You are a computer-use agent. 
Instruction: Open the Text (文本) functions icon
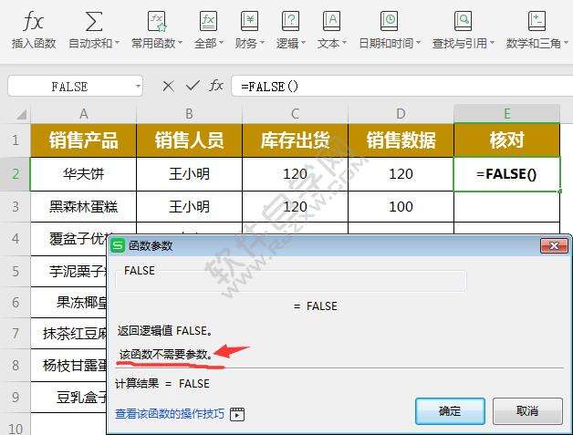331,21
